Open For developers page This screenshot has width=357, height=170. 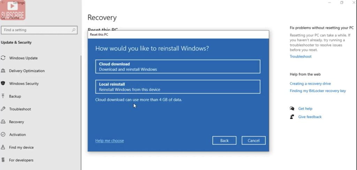21,160
